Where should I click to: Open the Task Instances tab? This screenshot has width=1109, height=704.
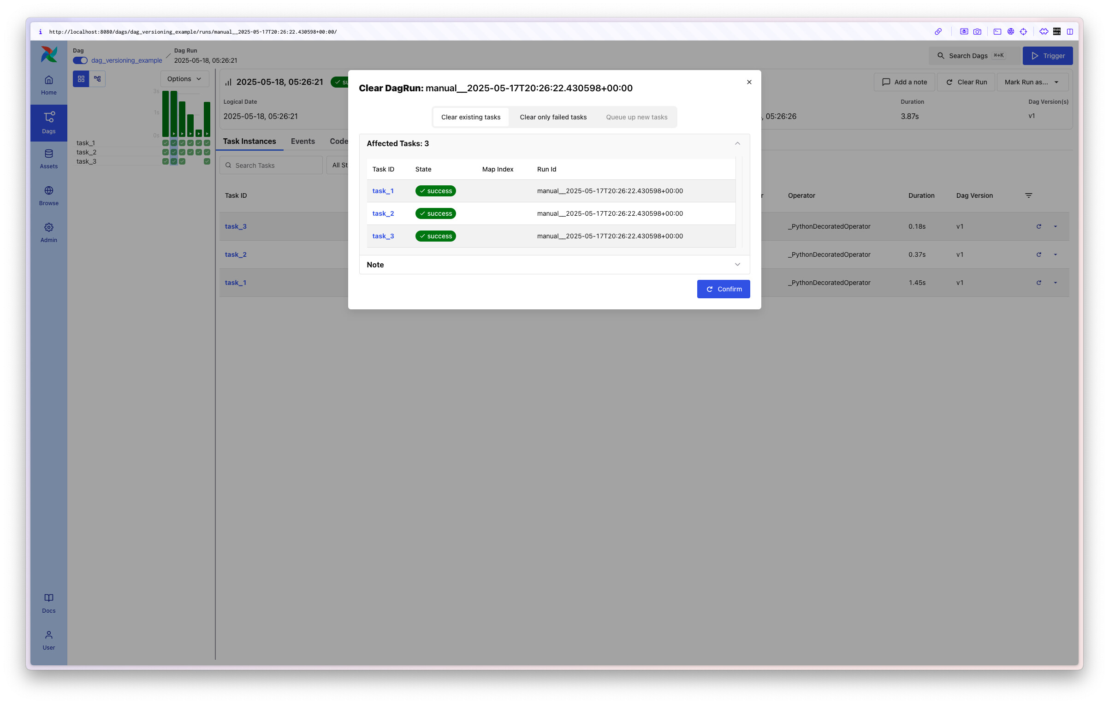(249, 142)
